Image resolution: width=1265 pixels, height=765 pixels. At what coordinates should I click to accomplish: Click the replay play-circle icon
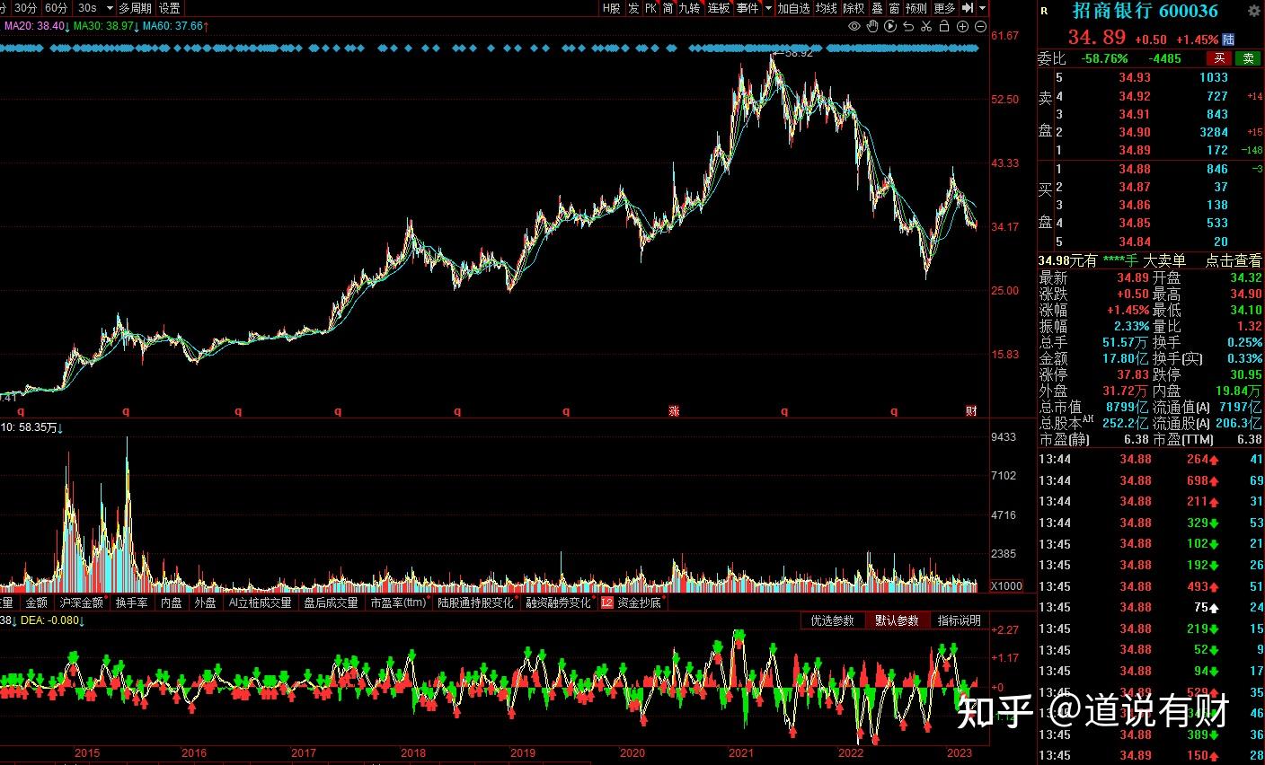pyautogui.click(x=890, y=26)
